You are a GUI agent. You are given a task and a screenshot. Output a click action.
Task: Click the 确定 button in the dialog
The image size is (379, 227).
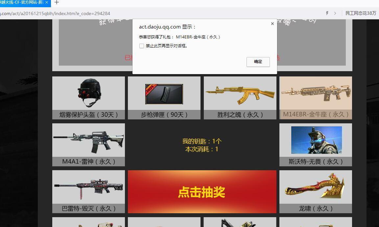(258, 62)
